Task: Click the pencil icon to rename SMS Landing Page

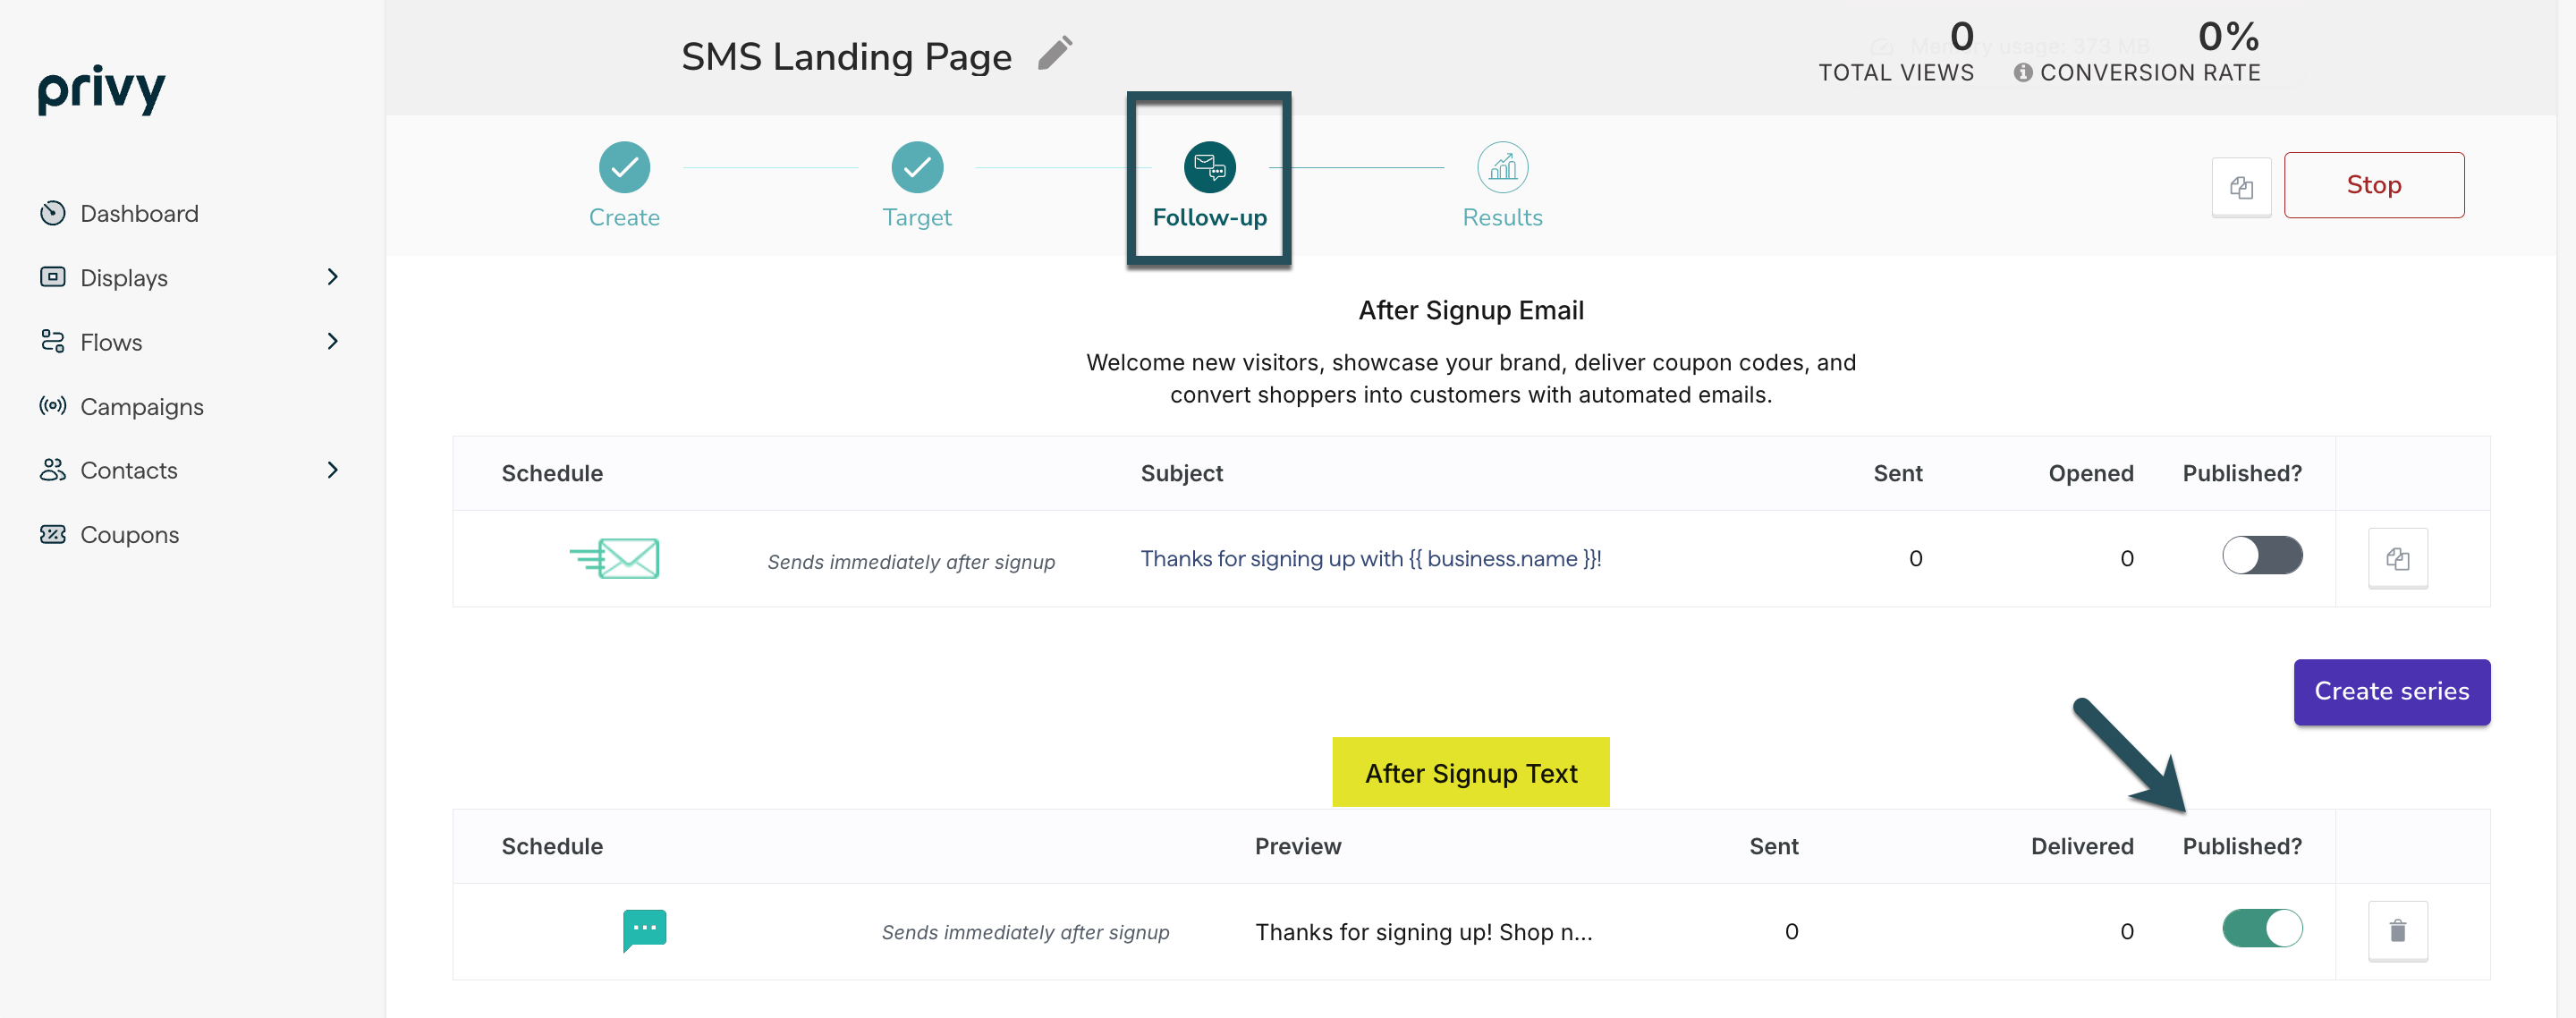Action: 1054,54
